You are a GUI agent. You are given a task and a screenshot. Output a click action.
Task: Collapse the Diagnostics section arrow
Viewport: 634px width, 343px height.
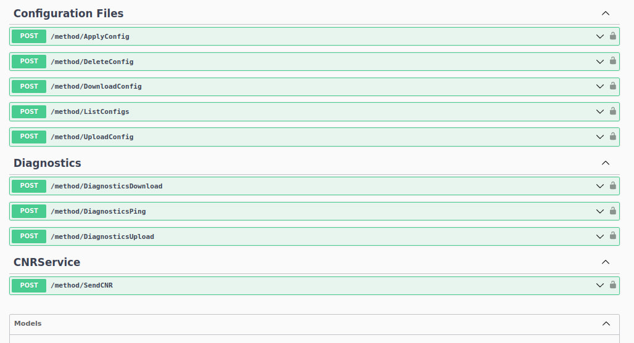[x=605, y=163]
